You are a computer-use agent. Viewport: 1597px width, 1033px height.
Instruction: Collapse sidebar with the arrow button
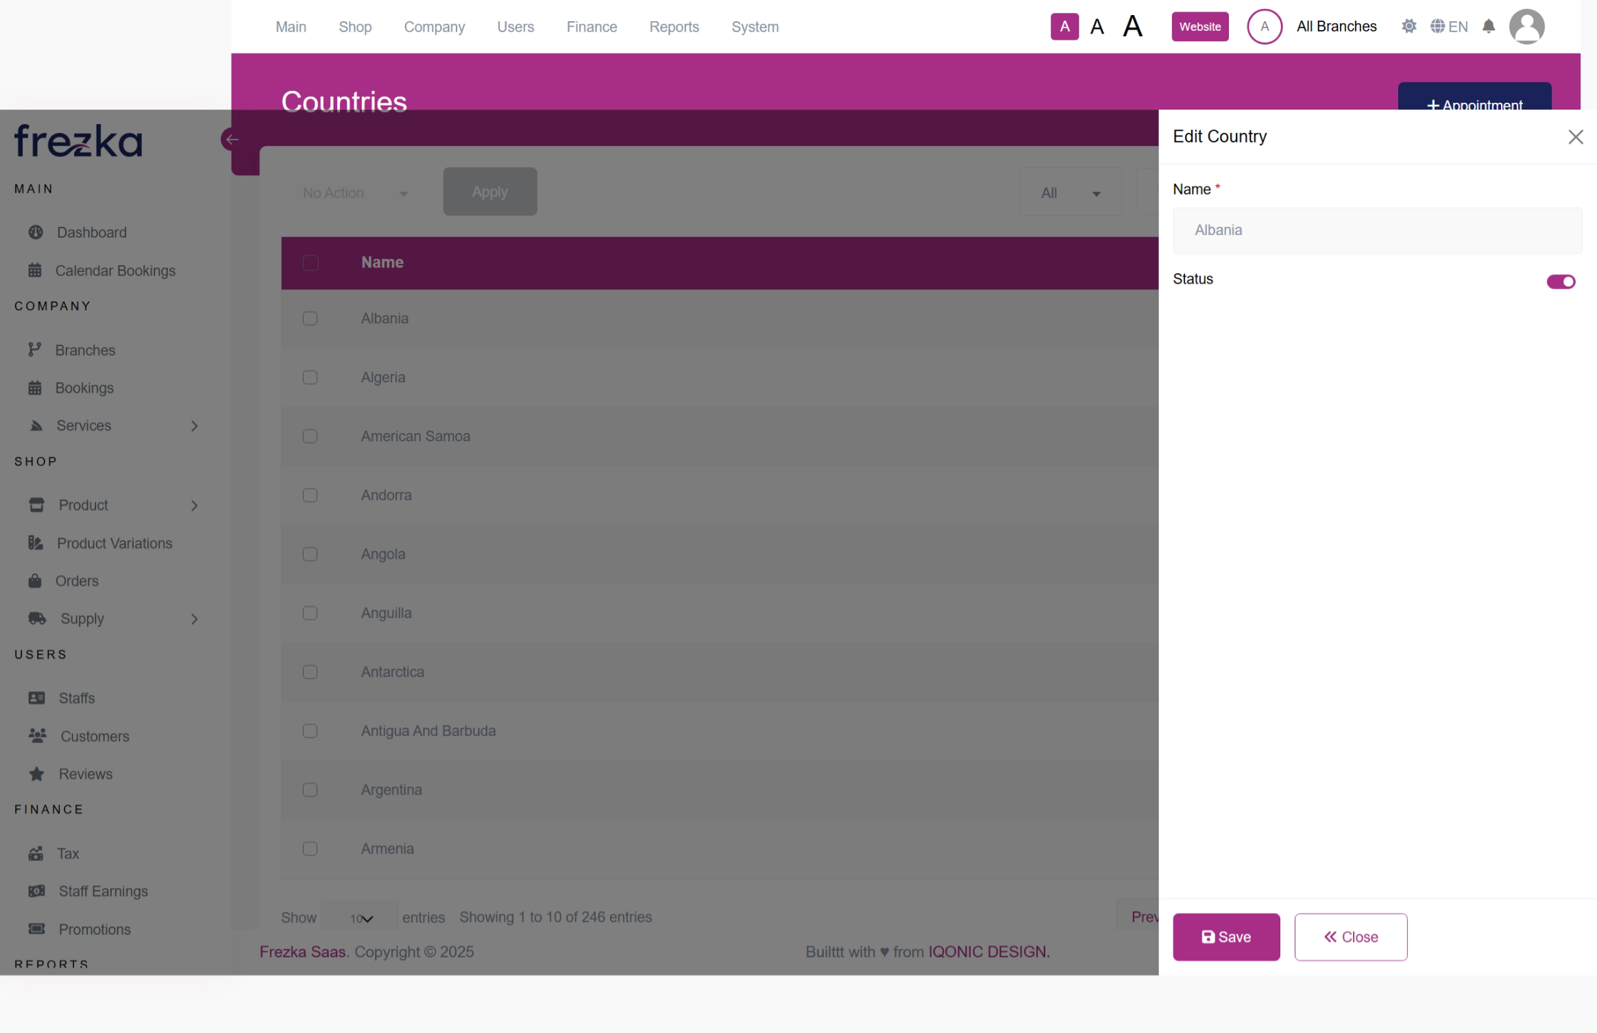pos(232,140)
